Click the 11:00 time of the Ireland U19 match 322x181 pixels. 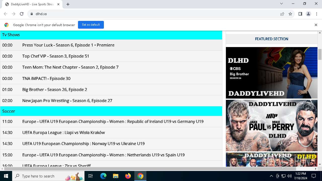pos(7,121)
